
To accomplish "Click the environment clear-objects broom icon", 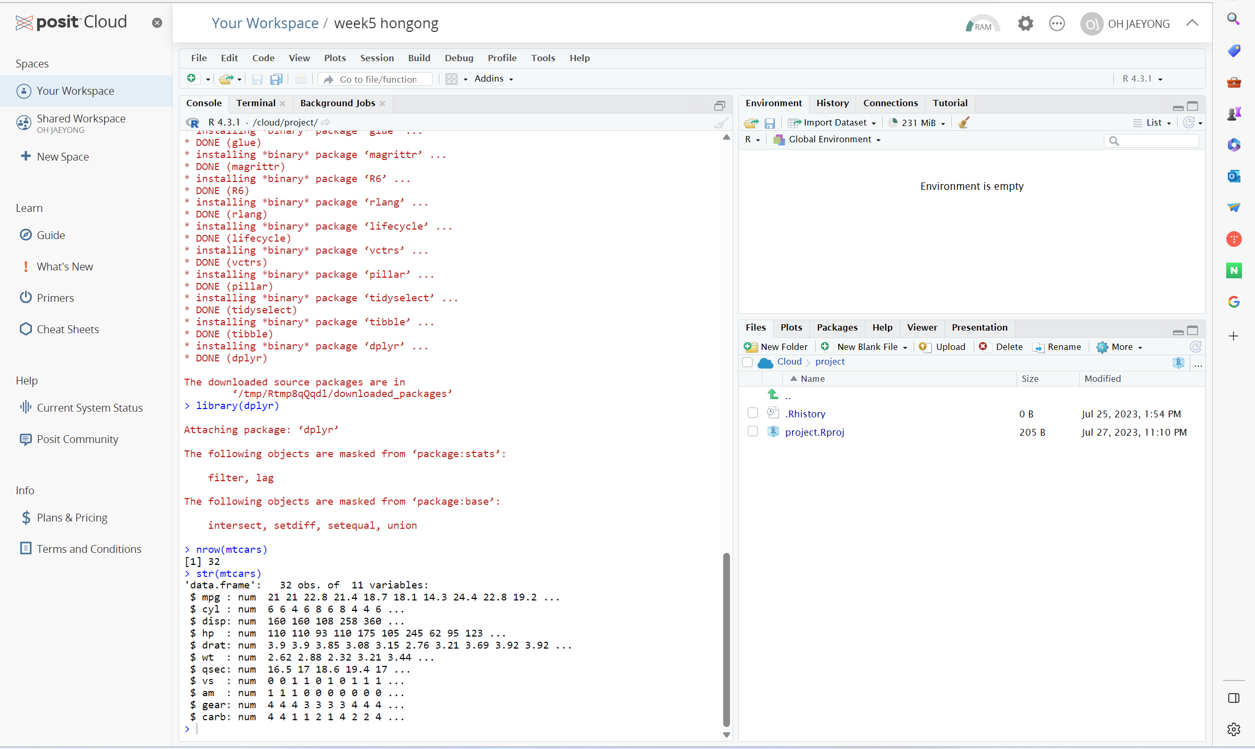I will coord(963,122).
